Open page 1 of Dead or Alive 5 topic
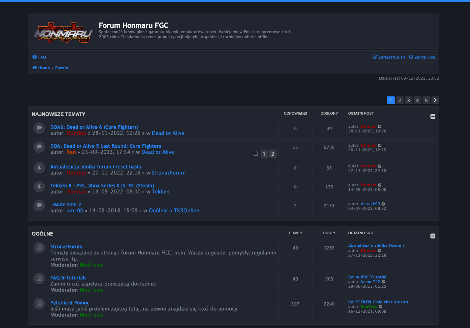This screenshot has height=328, width=470. point(264,154)
